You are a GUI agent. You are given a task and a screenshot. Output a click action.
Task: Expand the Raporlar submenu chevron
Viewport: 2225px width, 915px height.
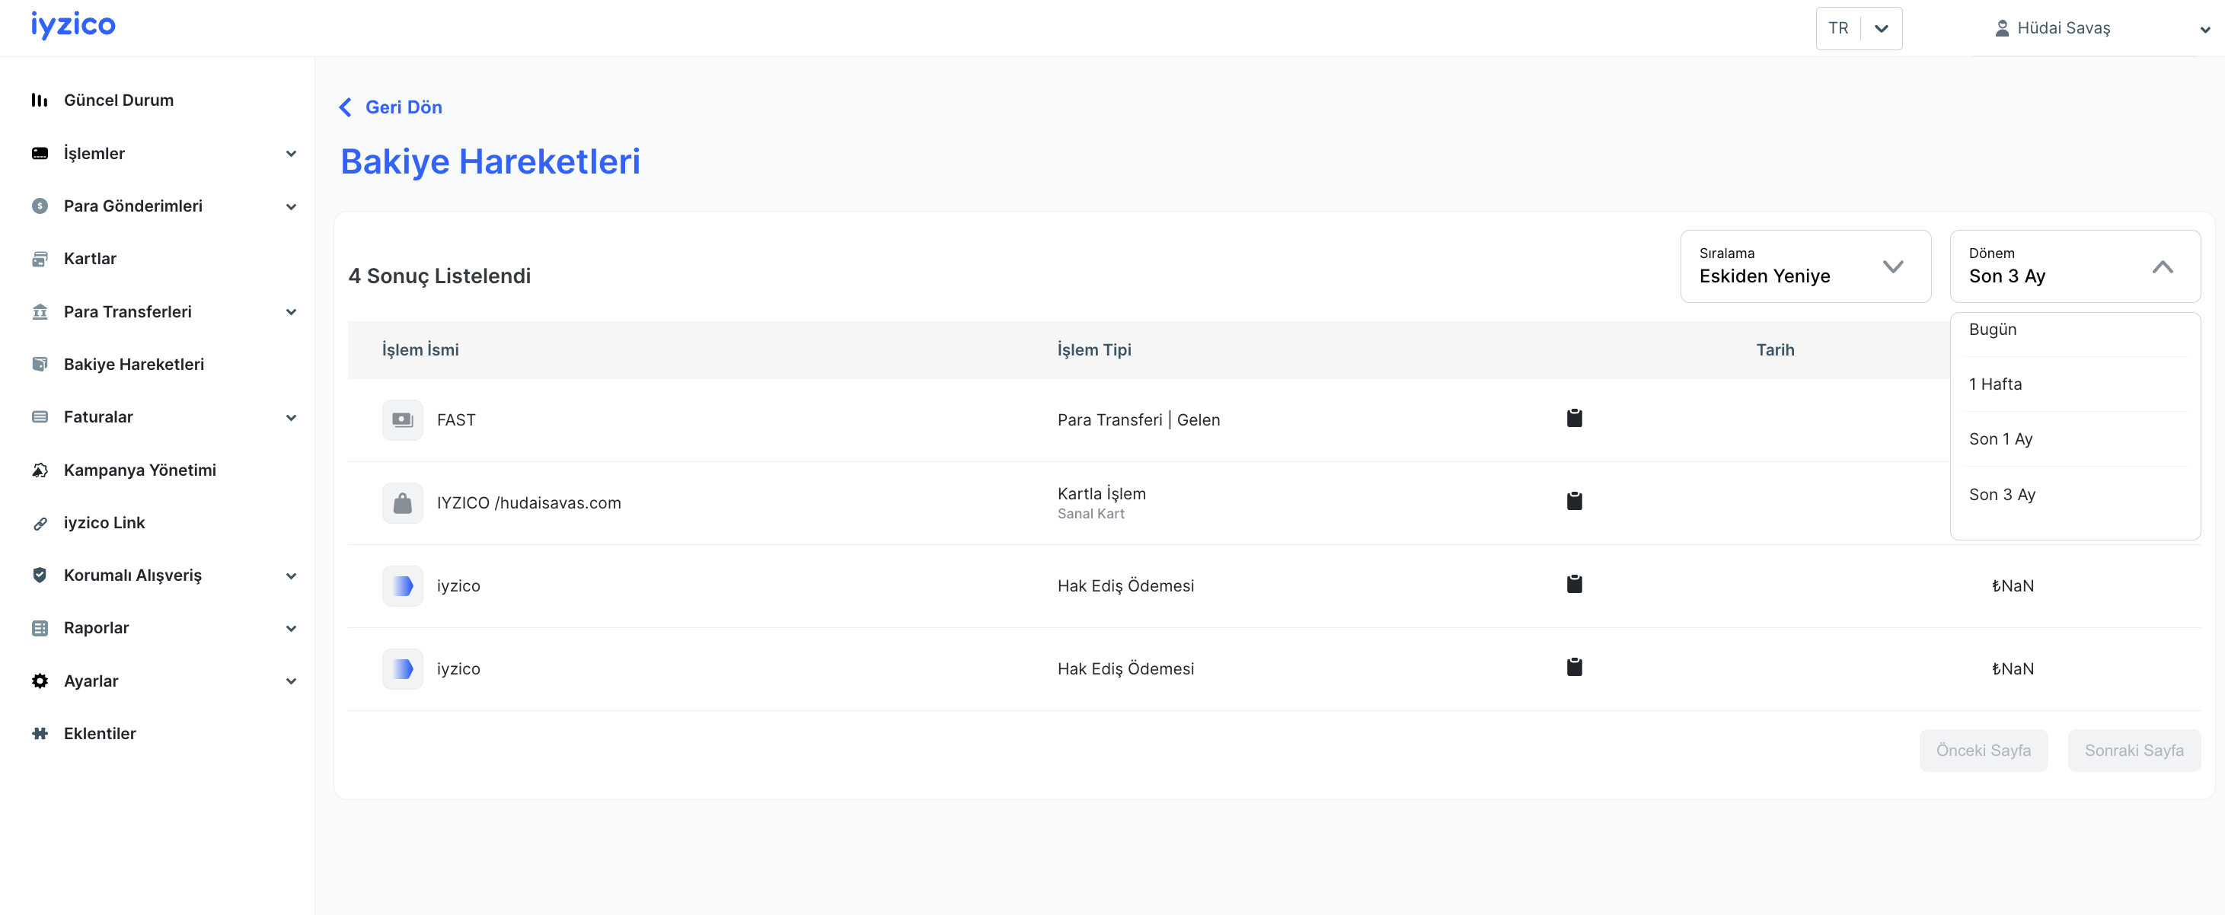pyautogui.click(x=291, y=629)
